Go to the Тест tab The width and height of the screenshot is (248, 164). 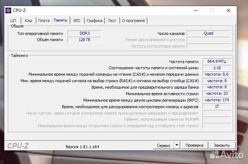[x=112, y=21]
